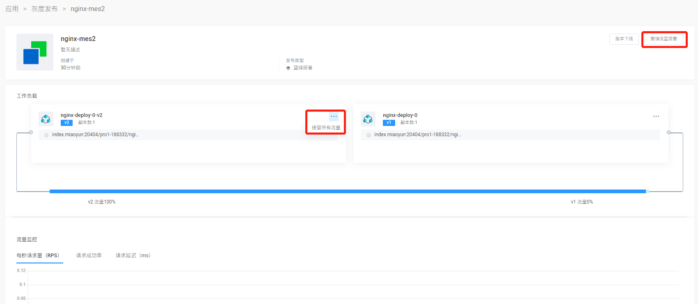Click the nginx-deploy-0-v2 workload icon

46,119
